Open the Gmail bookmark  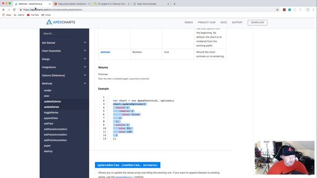point(46,15)
